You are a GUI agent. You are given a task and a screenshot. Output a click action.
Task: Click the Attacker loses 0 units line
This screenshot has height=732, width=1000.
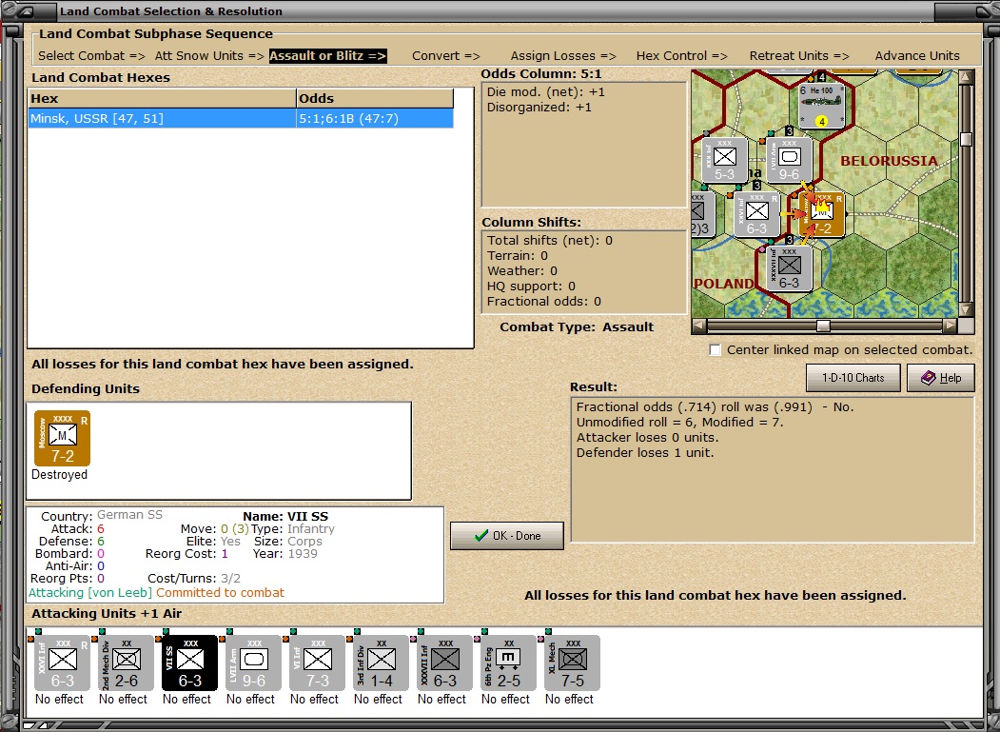pos(647,438)
